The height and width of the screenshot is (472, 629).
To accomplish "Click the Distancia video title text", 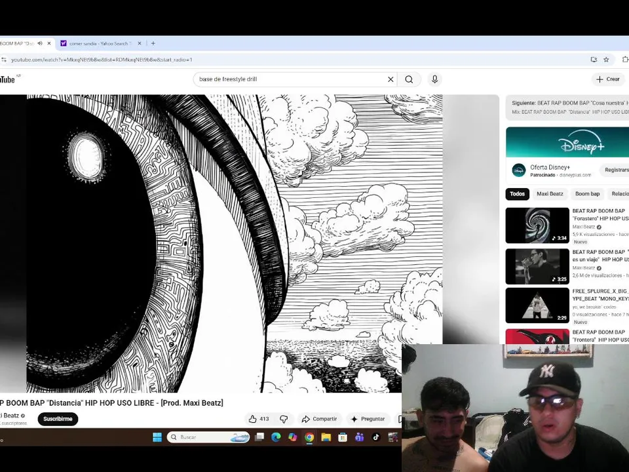I will click(x=111, y=403).
